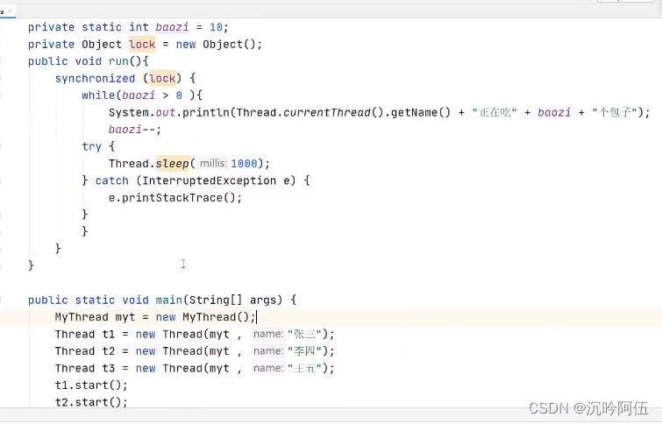Click Object() constructor call in lock declaration
662x424 pixels.
(x=229, y=45)
